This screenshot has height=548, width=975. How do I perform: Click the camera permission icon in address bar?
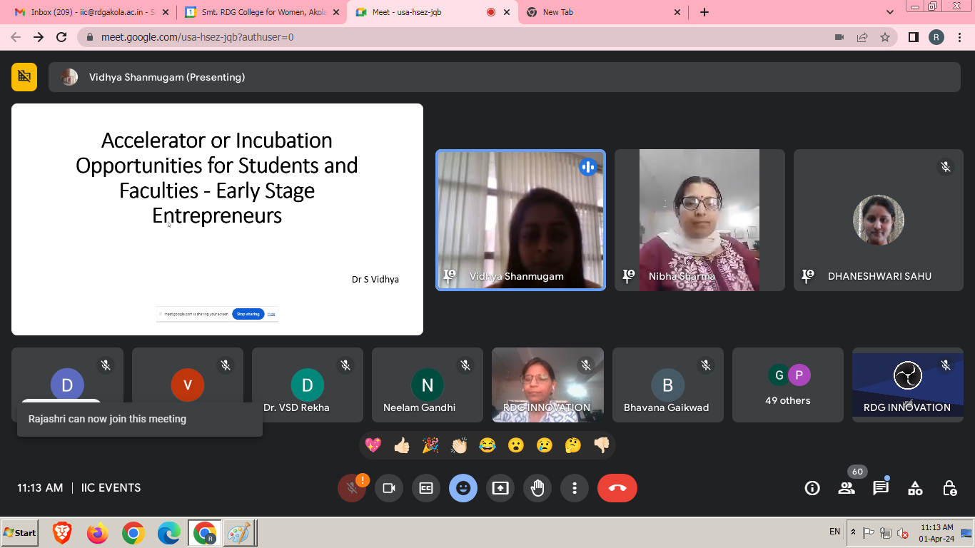839,37
